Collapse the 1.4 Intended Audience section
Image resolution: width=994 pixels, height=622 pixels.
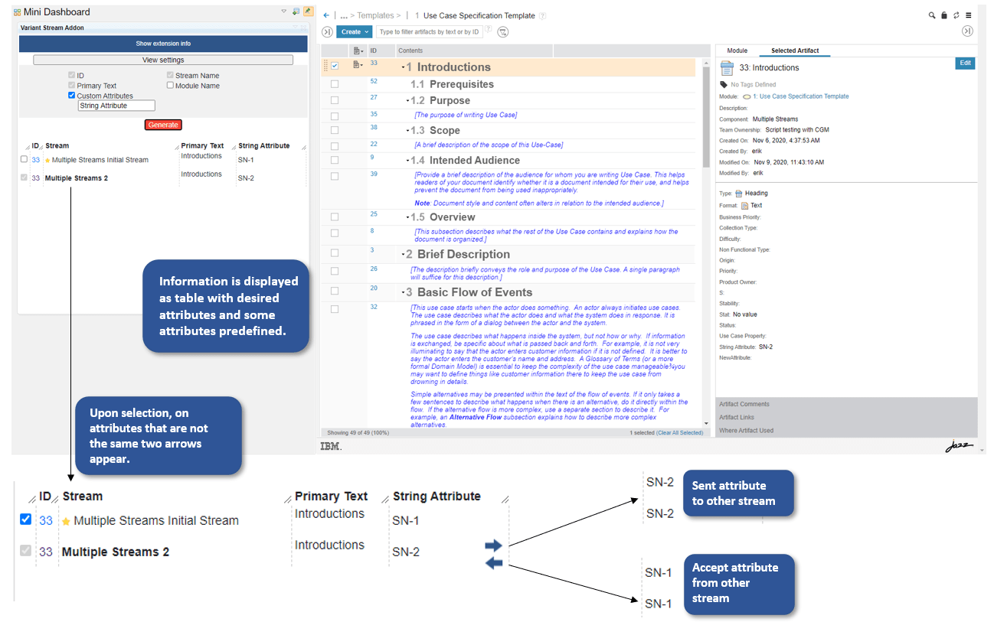pyautogui.click(x=407, y=161)
